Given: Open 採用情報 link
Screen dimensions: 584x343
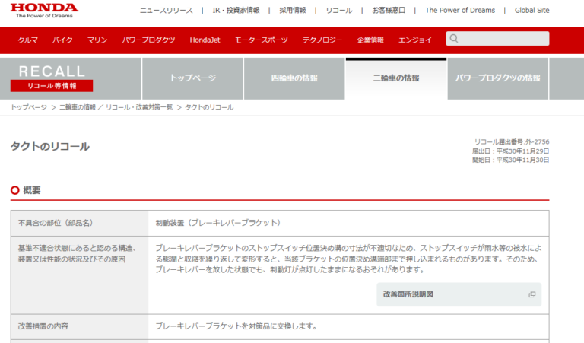Looking at the screenshot, I should tap(292, 11).
